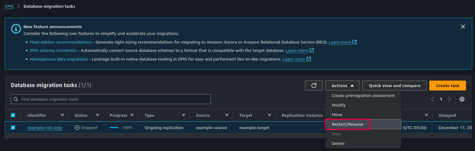475x151 pixels.
Task: Collapse the Actions dropdown
Action: pos(342,86)
